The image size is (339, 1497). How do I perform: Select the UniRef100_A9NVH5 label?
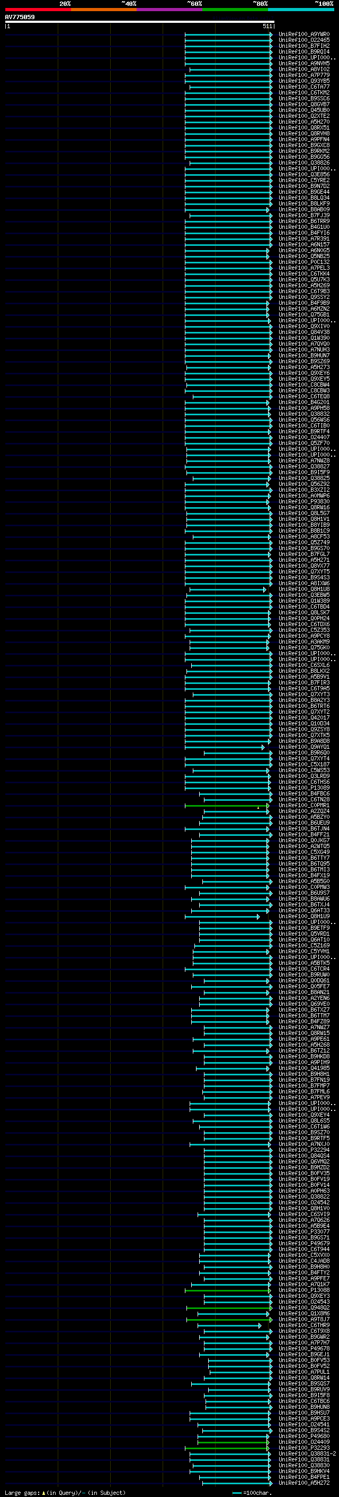point(304,63)
